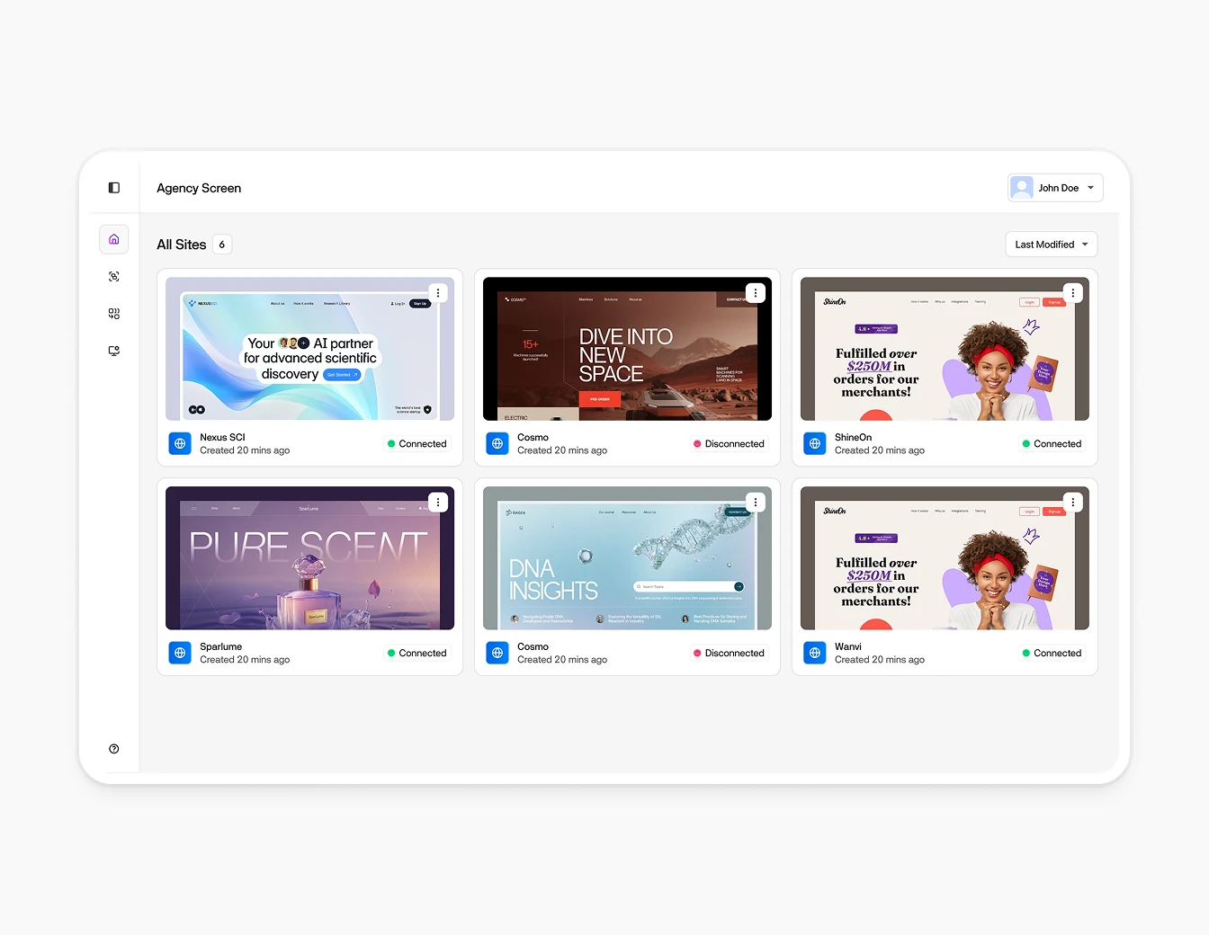Click the globe icon beside Sparlume
1209x935 pixels.
[x=180, y=653]
